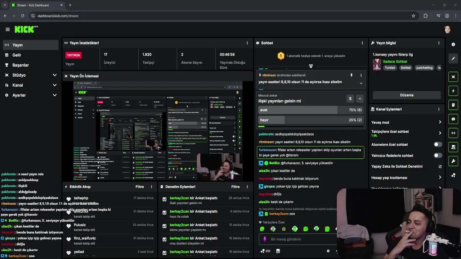Image resolution: width=461 pixels, height=259 pixels.
Task: Toggle Yalnızca ifadelerle sohbet switch
Action: pos(438,155)
